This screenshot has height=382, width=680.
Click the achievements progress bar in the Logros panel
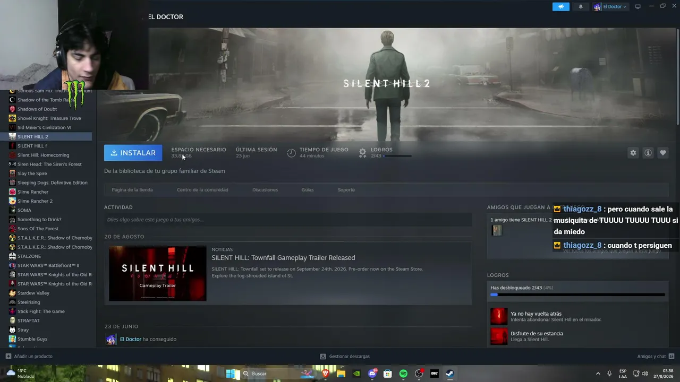coord(577,294)
